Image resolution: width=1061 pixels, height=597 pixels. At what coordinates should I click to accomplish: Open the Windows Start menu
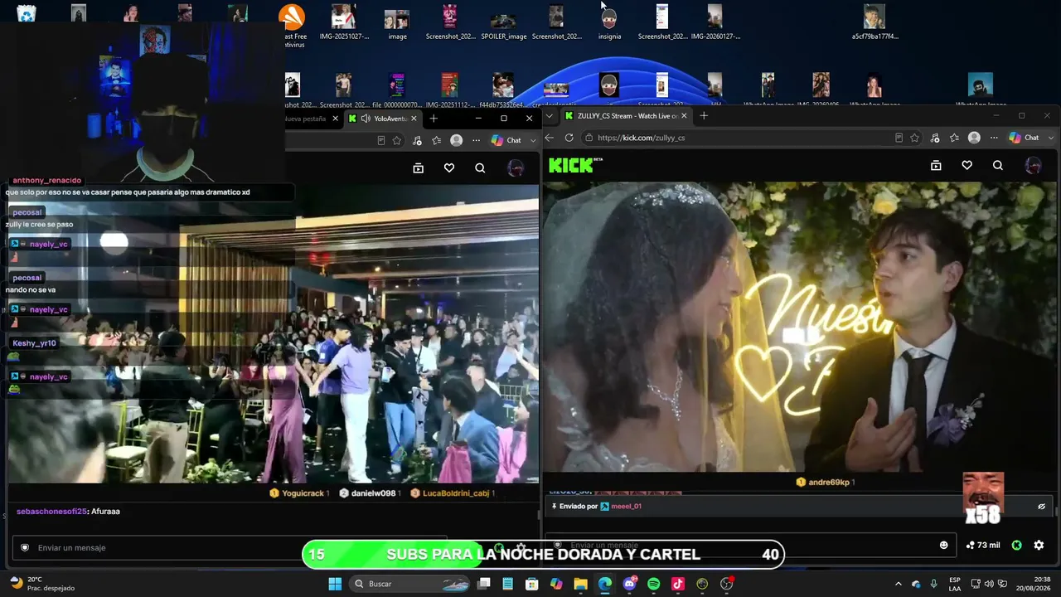point(335,584)
